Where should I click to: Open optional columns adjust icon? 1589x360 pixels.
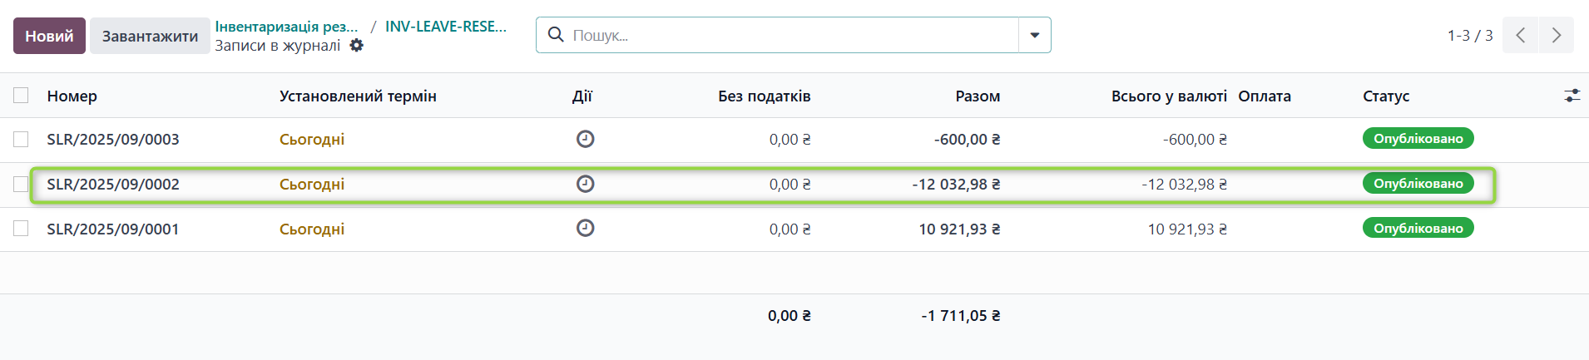[x=1572, y=96]
